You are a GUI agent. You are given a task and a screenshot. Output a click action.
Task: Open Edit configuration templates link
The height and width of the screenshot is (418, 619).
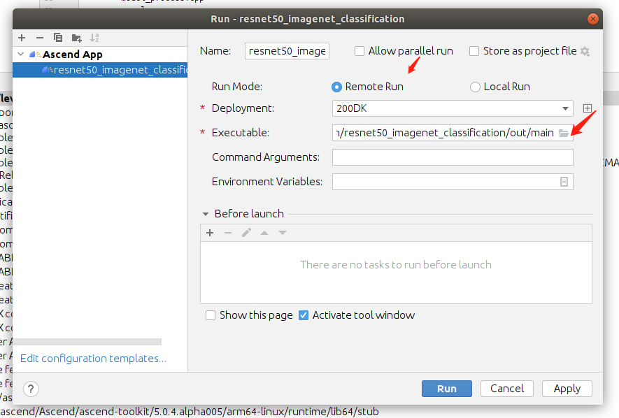(93, 359)
